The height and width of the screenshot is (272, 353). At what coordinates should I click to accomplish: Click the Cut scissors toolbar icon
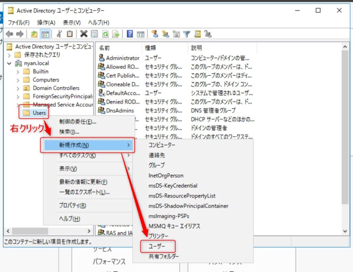point(59,34)
